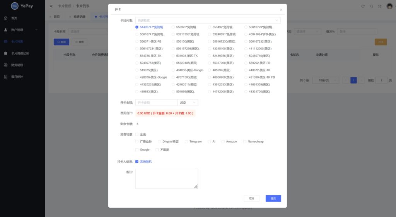Click the refresh icon in top header

363,6
